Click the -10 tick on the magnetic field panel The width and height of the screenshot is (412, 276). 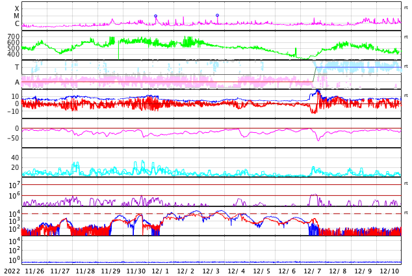tap(14, 111)
